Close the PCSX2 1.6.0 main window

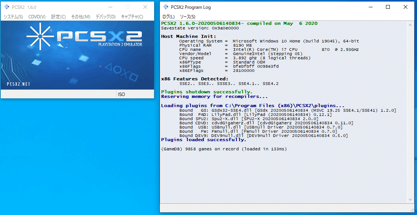point(145,7)
